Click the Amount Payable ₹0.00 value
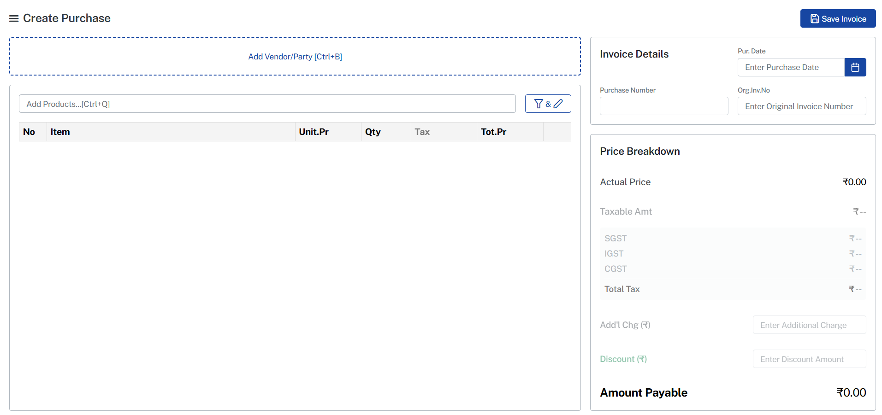The image size is (882, 415). coord(851,392)
